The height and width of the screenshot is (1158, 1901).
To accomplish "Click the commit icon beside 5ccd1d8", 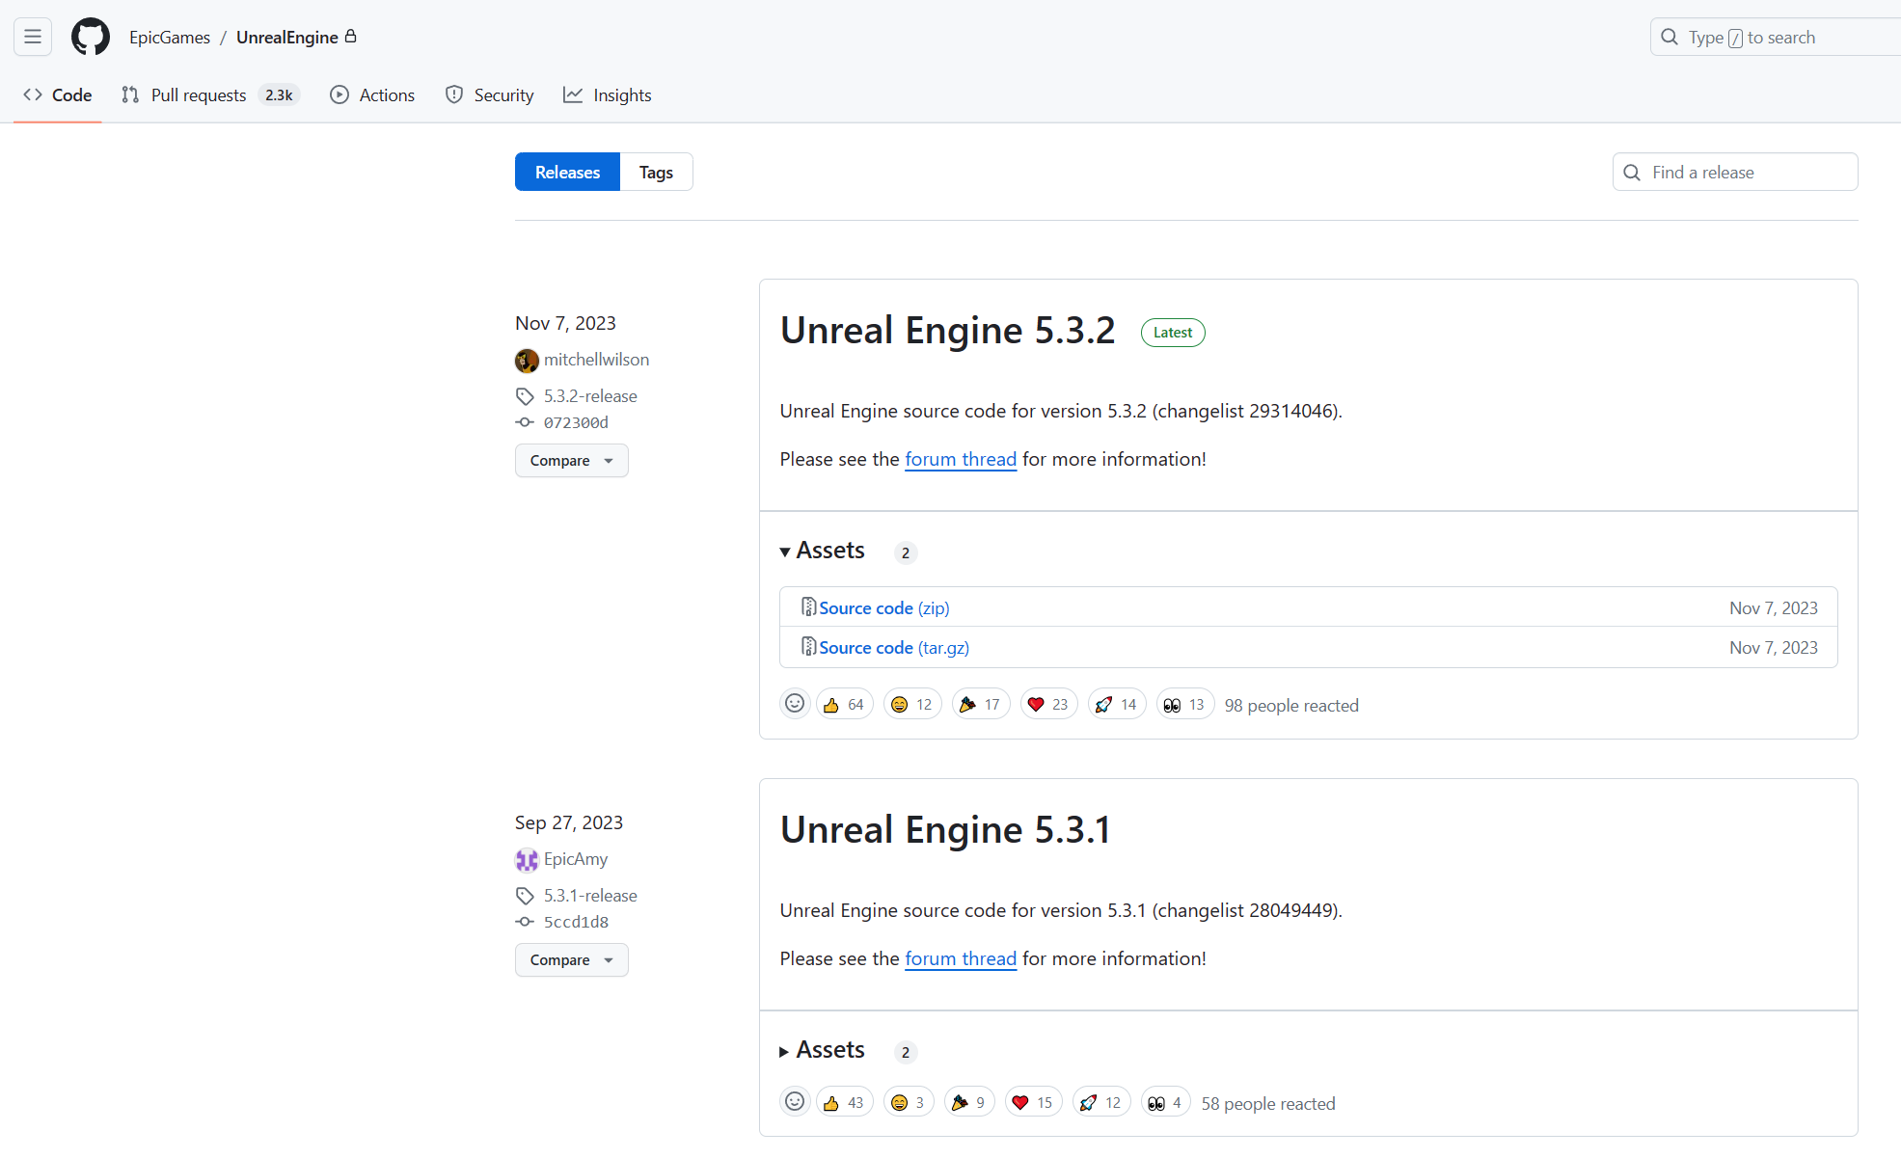I will point(525,922).
